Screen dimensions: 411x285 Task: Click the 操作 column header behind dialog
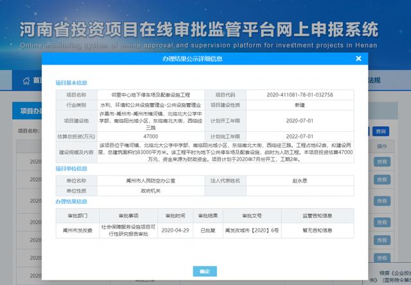pyautogui.click(x=381, y=147)
